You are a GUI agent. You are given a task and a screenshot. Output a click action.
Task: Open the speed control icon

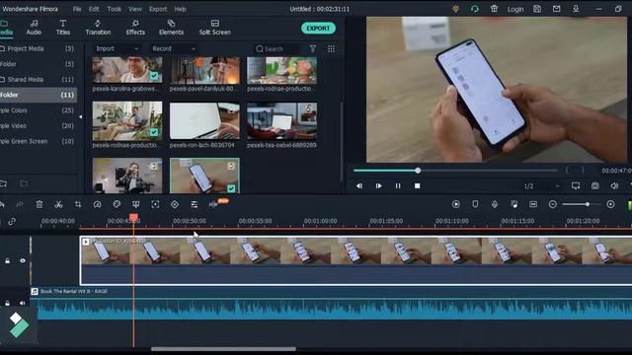97,204
